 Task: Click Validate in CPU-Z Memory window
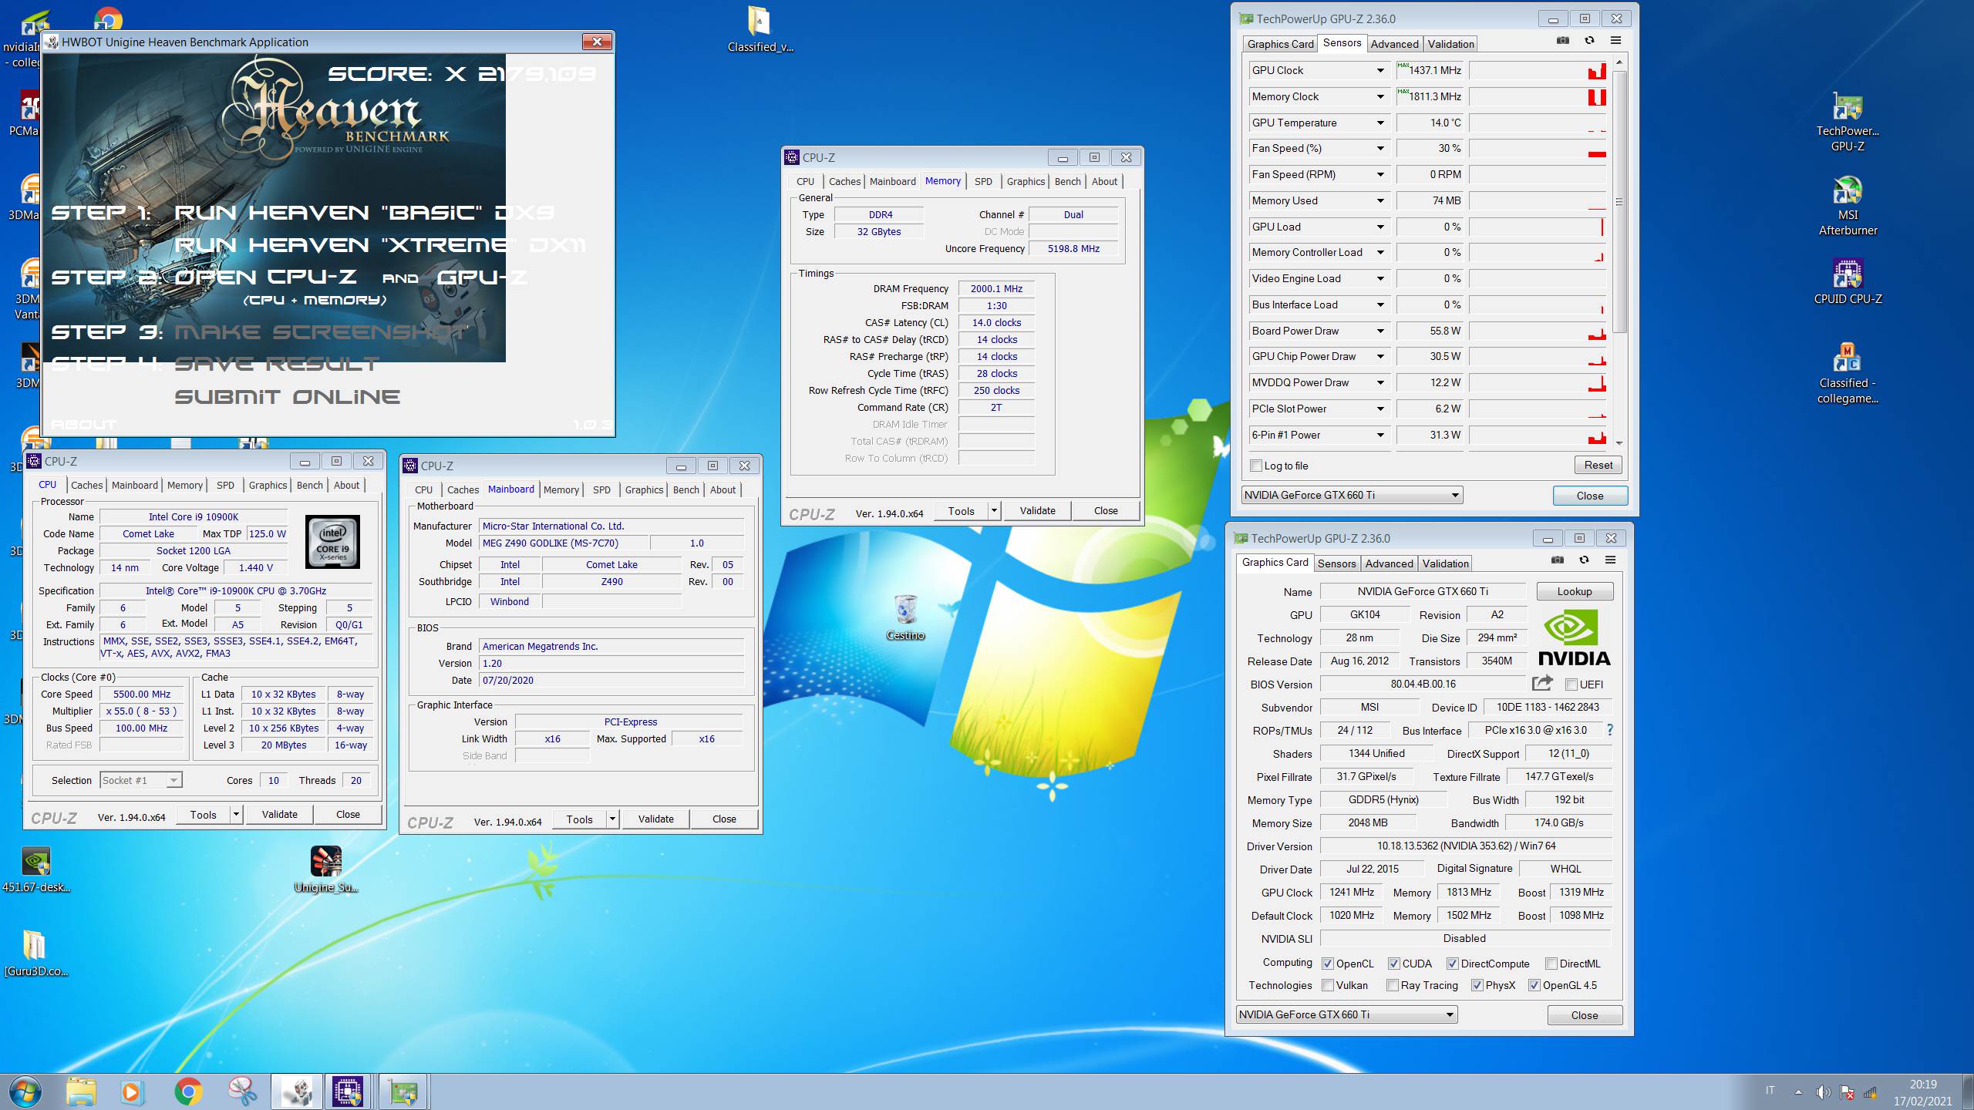pyautogui.click(x=1037, y=510)
